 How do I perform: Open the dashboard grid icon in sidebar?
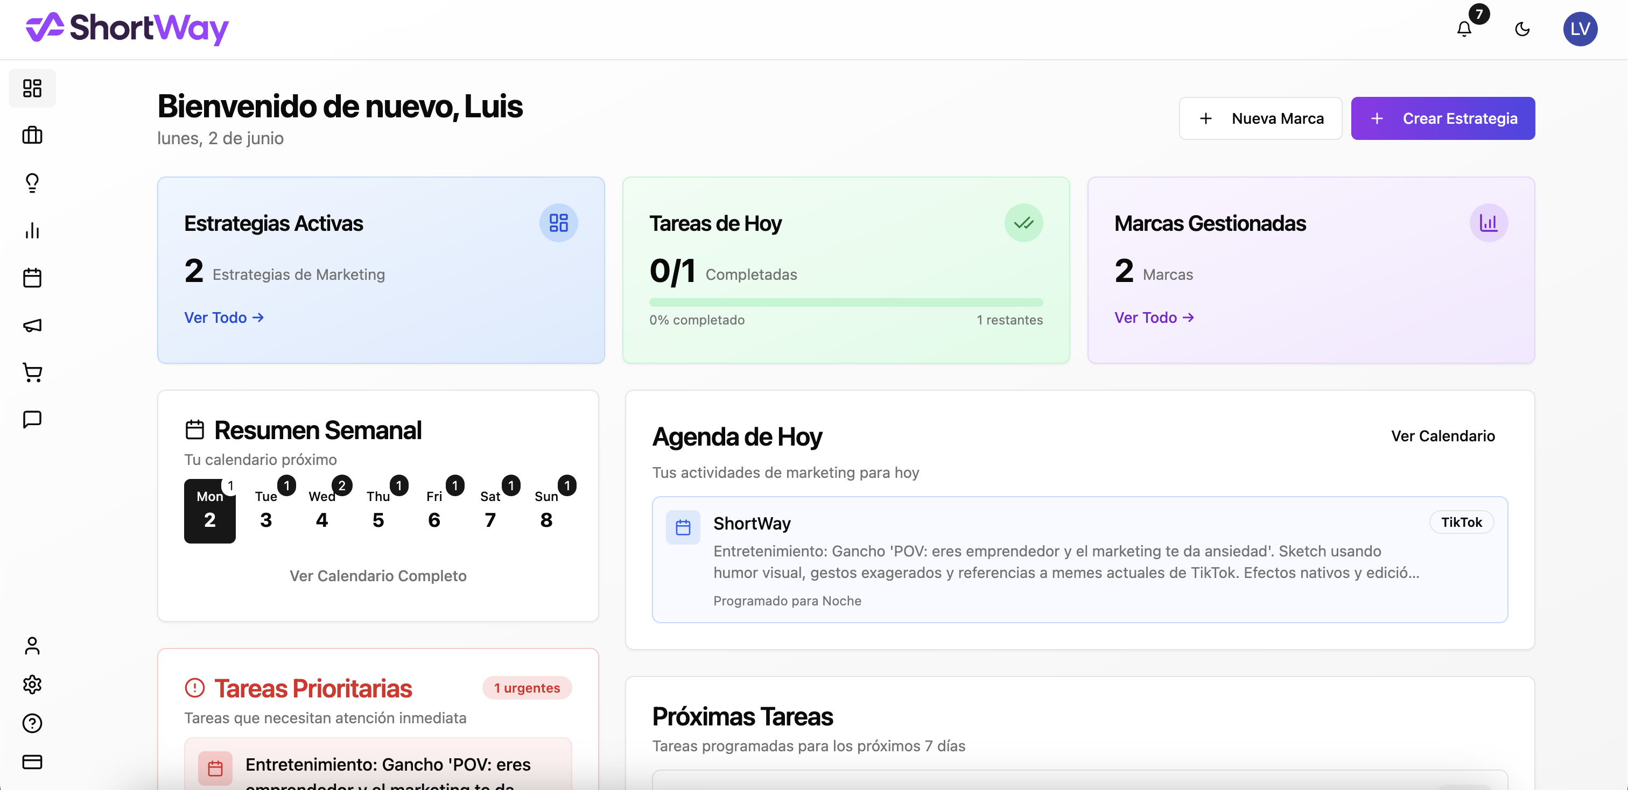pyautogui.click(x=32, y=88)
